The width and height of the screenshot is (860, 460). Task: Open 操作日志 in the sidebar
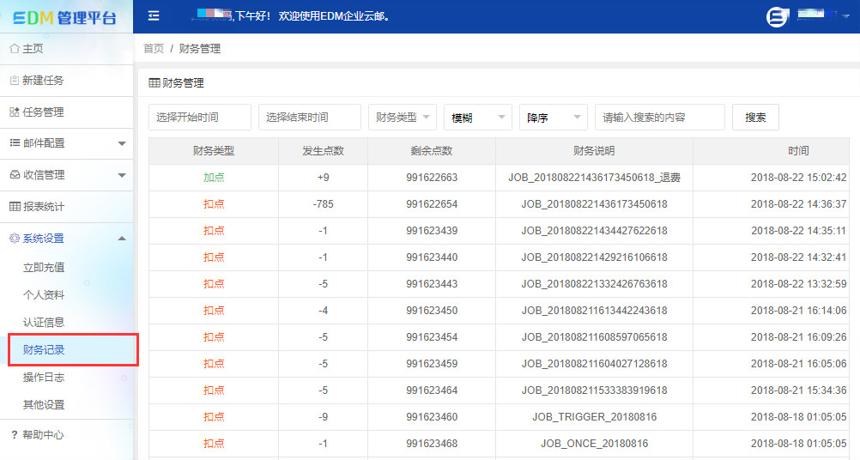tap(44, 378)
